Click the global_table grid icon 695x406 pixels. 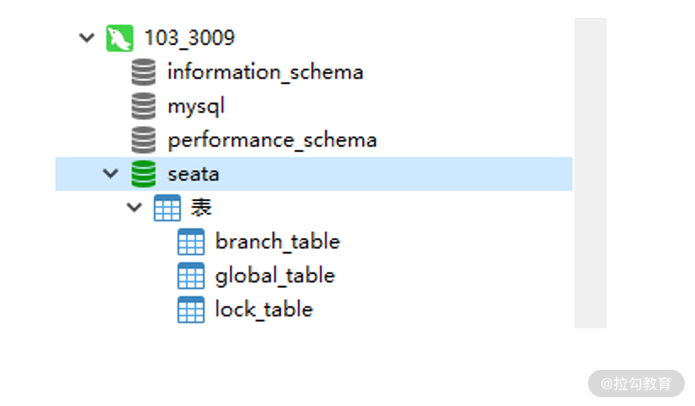coord(191,275)
